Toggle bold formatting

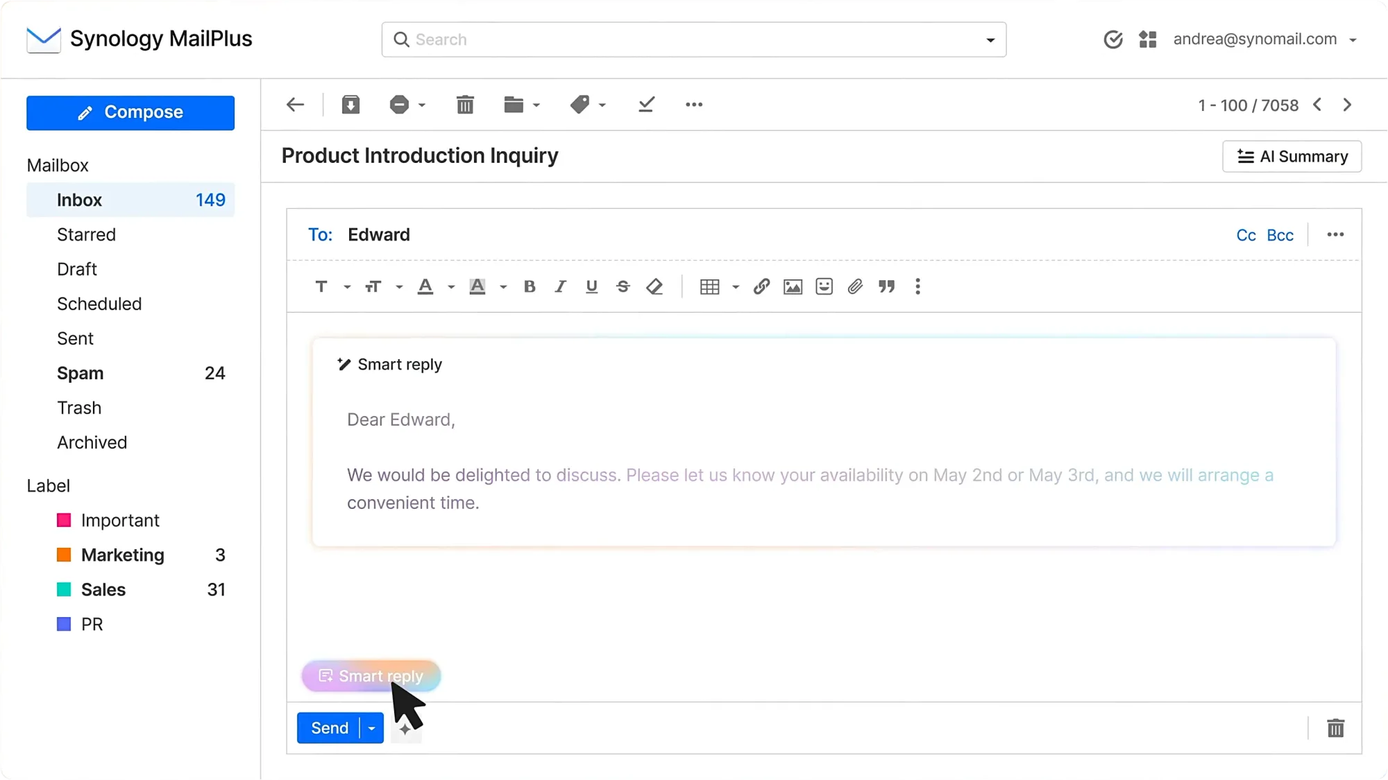point(530,286)
